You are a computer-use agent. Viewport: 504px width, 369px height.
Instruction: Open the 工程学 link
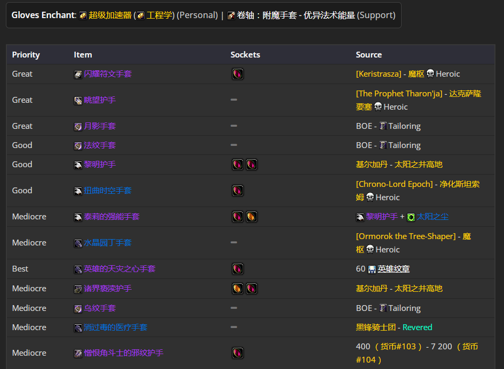pyautogui.click(x=159, y=15)
